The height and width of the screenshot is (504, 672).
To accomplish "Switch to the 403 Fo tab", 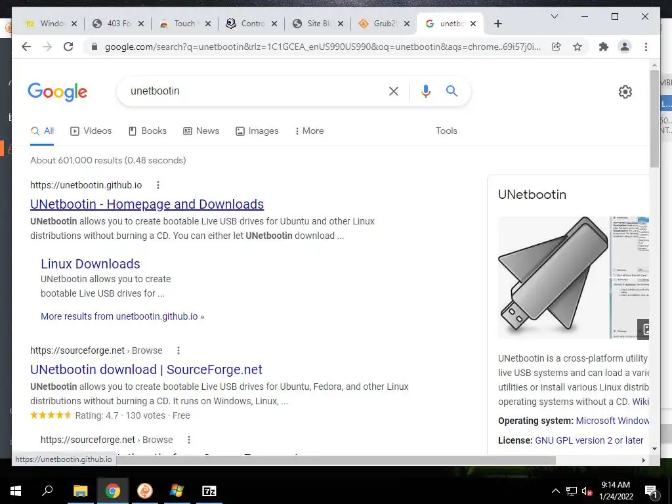I will point(118,24).
